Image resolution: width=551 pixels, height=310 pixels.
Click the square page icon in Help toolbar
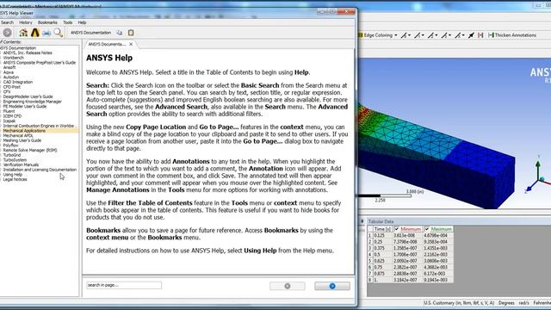131,33
